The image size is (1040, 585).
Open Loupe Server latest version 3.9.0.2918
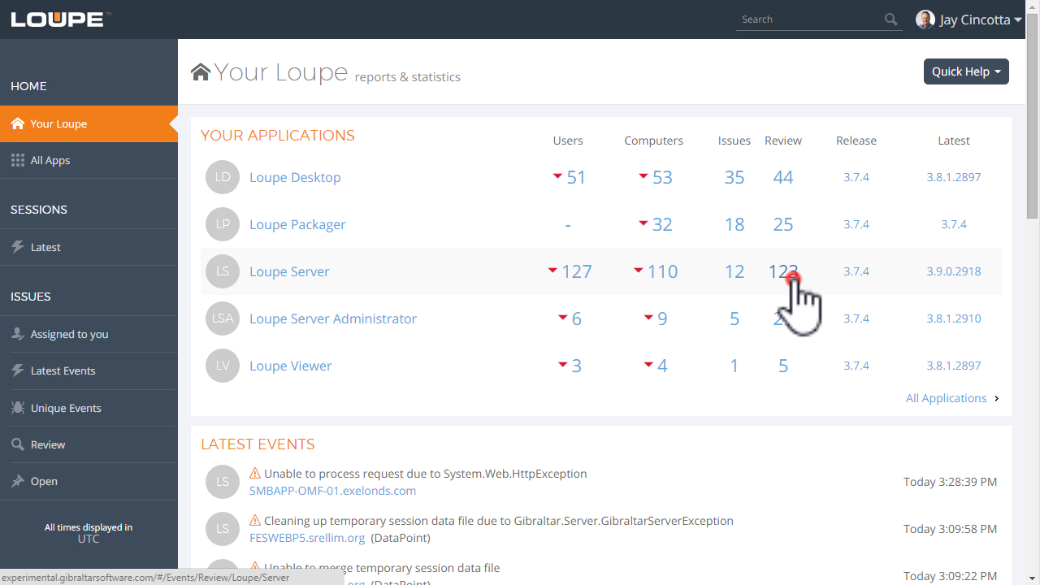click(954, 271)
